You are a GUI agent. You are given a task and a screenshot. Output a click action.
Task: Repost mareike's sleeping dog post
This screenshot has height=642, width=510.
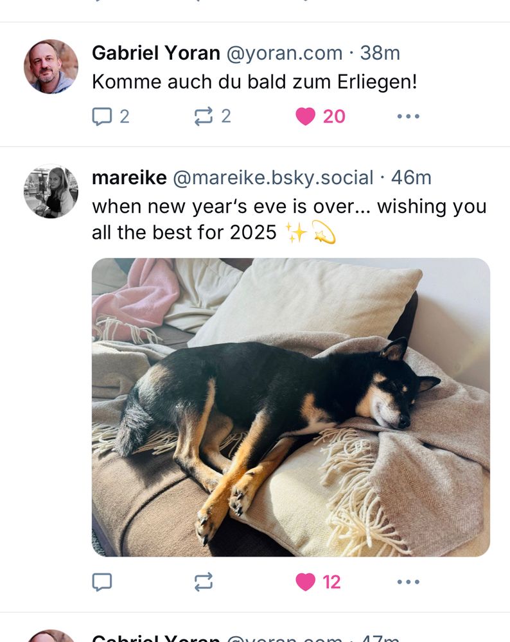coord(204,582)
